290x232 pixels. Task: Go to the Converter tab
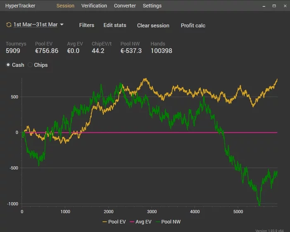pos(125,6)
